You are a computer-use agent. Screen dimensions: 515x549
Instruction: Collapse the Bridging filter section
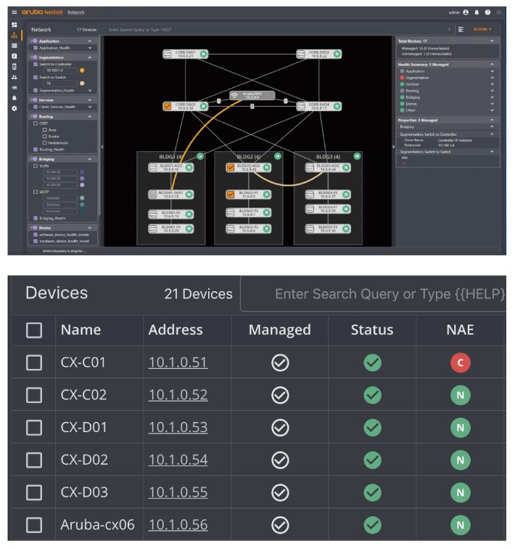coord(90,159)
